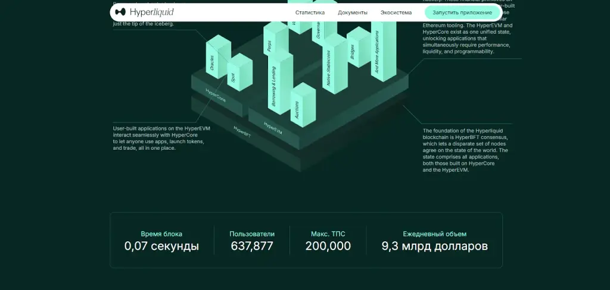
Task: Click the Auctions block in diagram
Action: coord(302,105)
